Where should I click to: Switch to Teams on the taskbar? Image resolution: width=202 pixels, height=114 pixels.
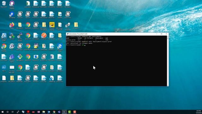[x=59, y=112]
